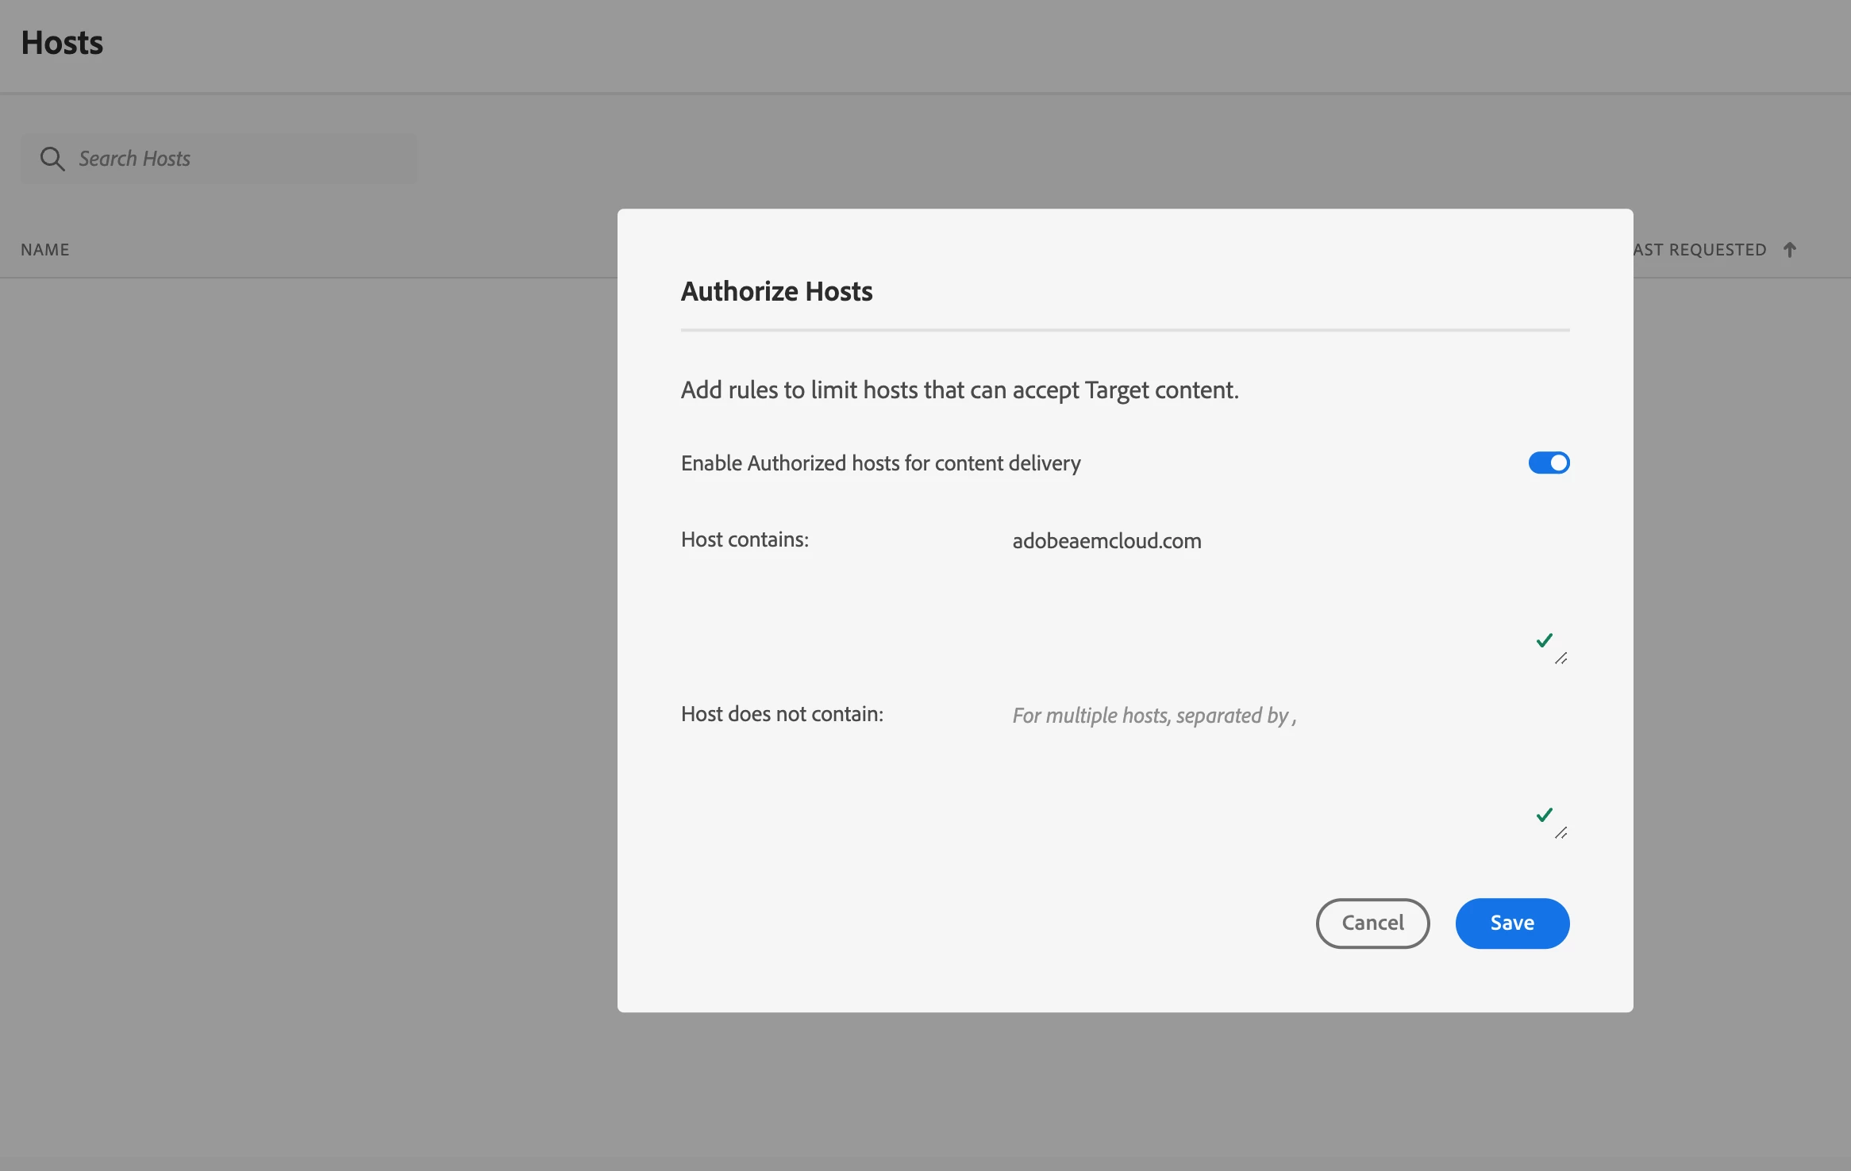Image resolution: width=1851 pixels, height=1171 pixels.
Task: Click the 'Host does not contain:' label
Action: pyautogui.click(x=782, y=714)
